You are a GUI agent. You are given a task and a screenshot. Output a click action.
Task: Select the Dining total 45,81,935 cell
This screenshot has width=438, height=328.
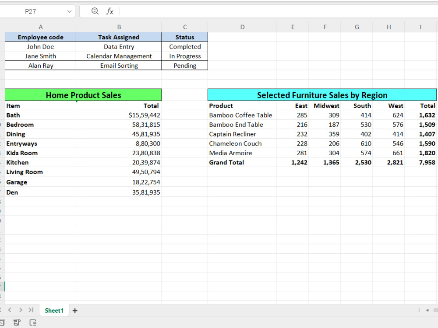[119, 134]
